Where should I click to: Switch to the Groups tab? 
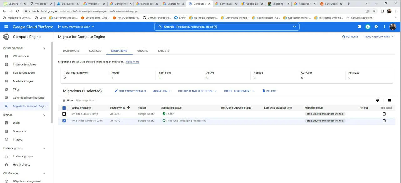tap(143, 51)
